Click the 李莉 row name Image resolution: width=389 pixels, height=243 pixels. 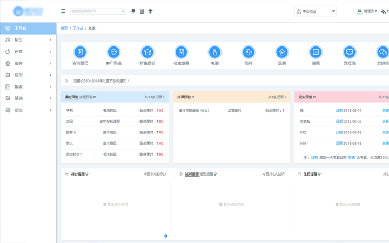70,111
